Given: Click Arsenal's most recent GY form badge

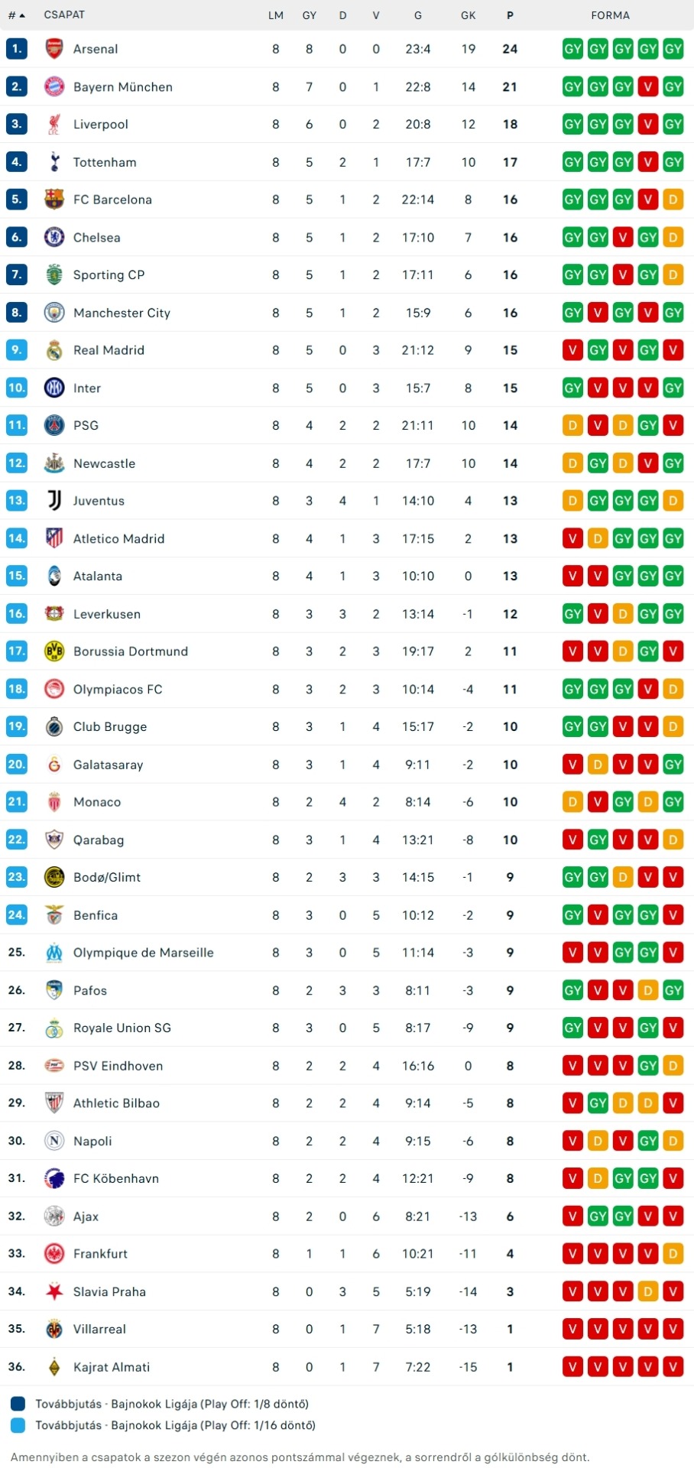Looking at the screenshot, I should [x=673, y=49].
